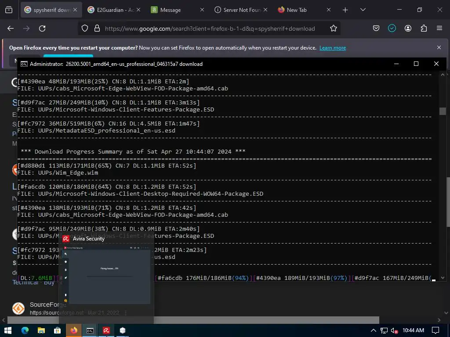Open File Explorer from the taskbar

41,330
